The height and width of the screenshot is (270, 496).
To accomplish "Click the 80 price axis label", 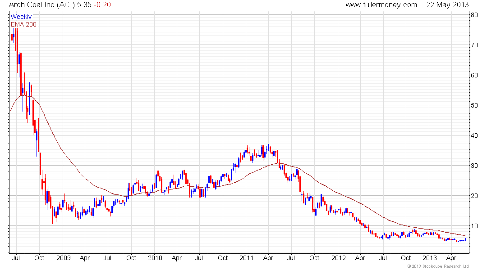I will click(x=474, y=15).
